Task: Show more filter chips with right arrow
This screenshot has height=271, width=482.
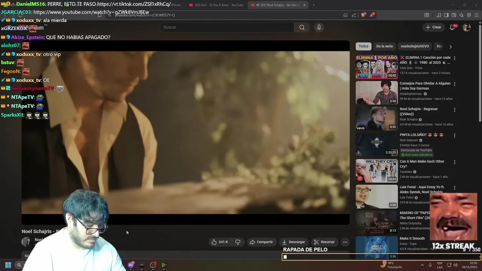Action: pyautogui.click(x=450, y=47)
